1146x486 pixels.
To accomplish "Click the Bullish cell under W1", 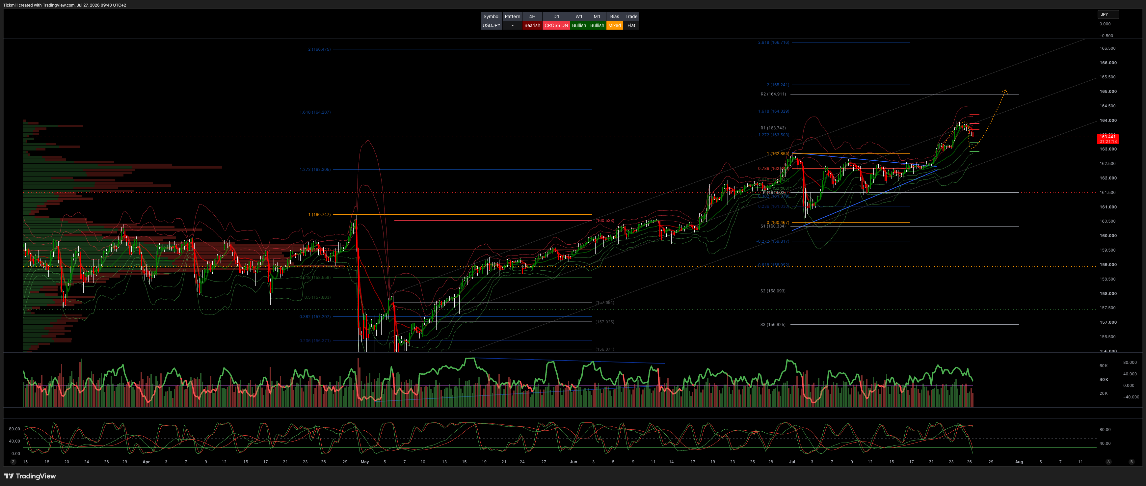I will coord(579,25).
